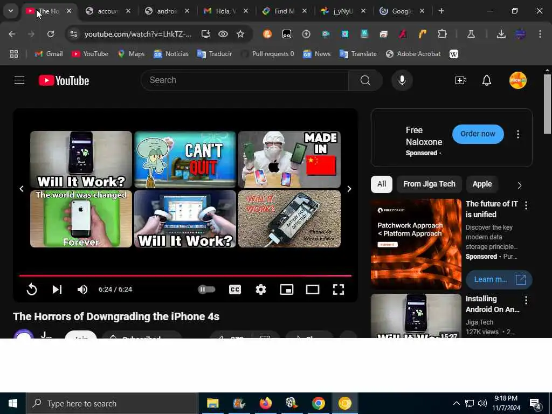
Task: Switch to theater mode
Action: tap(313, 289)
